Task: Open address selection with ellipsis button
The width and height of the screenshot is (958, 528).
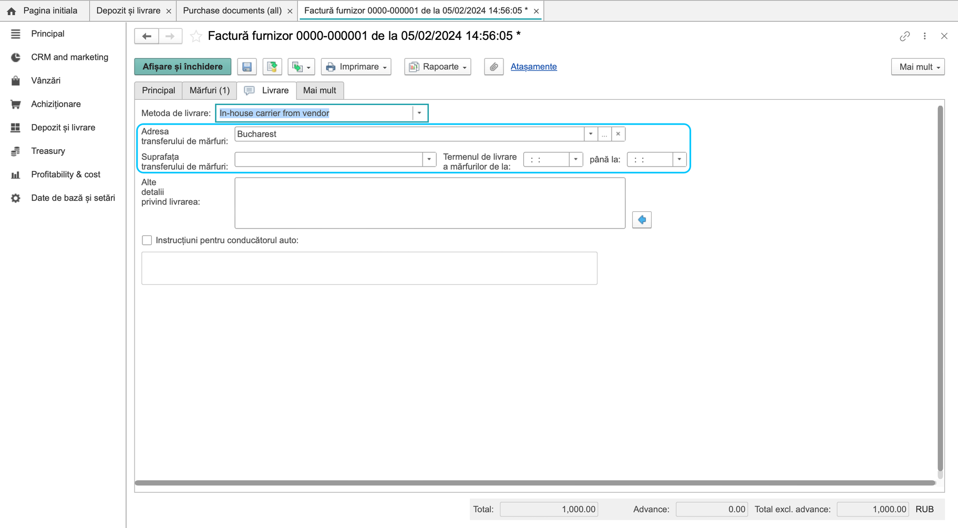Action: coord(604,134)
